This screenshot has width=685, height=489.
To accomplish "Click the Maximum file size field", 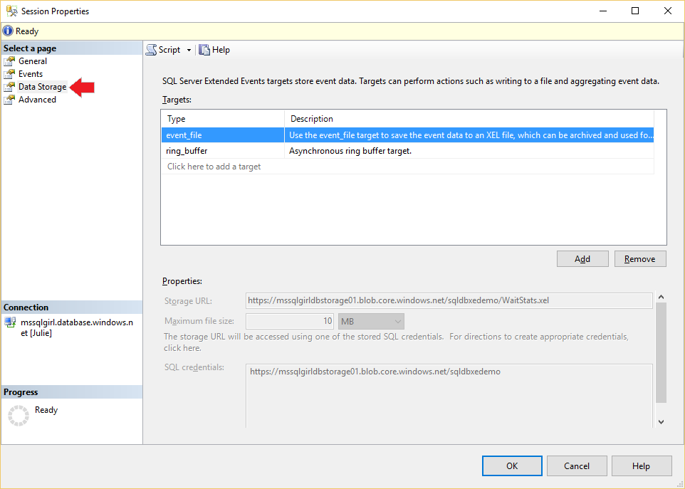I will coord(290,321).
